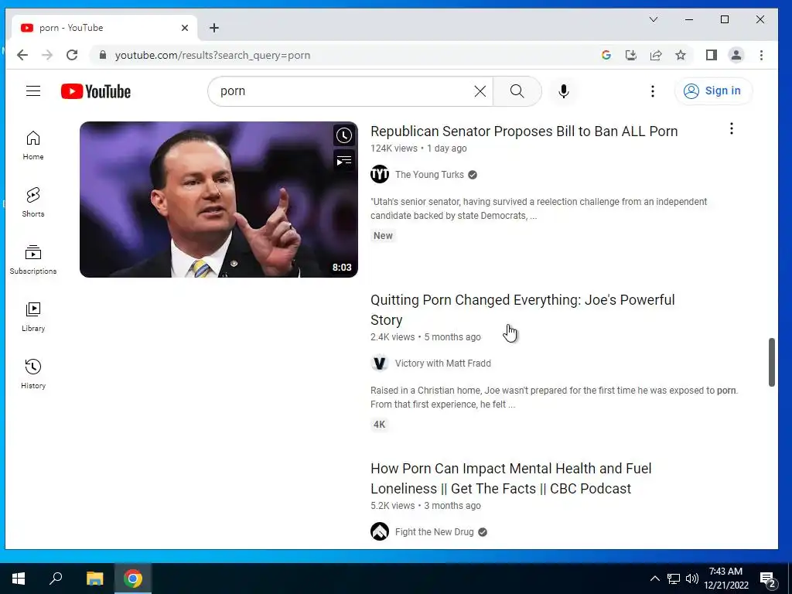Bookmark this tab with the star
792x594 pixels.
(681, 55)
